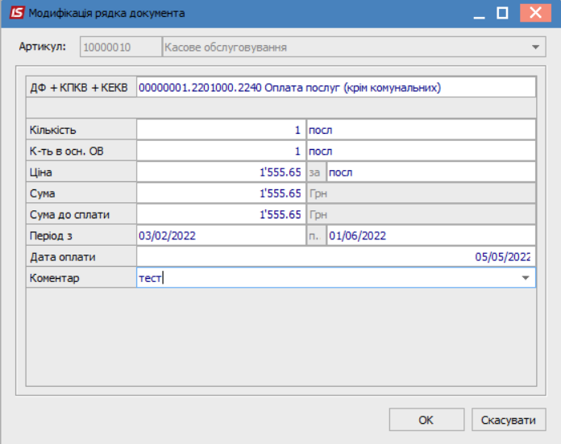Image resolution: width=561 pixels, height=444 pixels.
Task: Click the Період з start date 03/02/2022
Action: point(221,235)
